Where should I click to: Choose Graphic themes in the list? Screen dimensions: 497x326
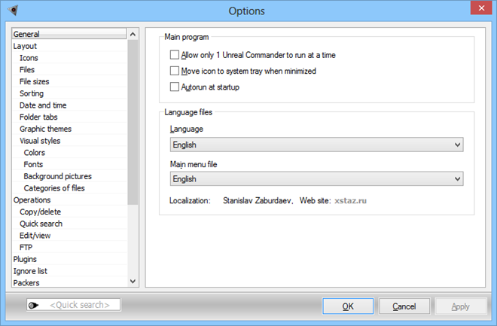coord(69,129)
